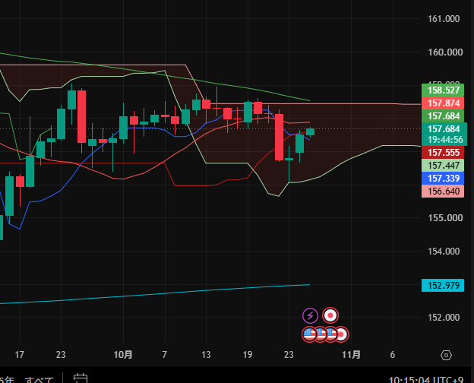
Task: Click the 155.000 price axis value
Action: point(445,218)
